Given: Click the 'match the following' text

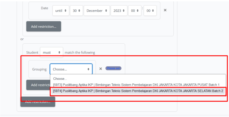Looking at the screenshot, I should click(80, 52).
